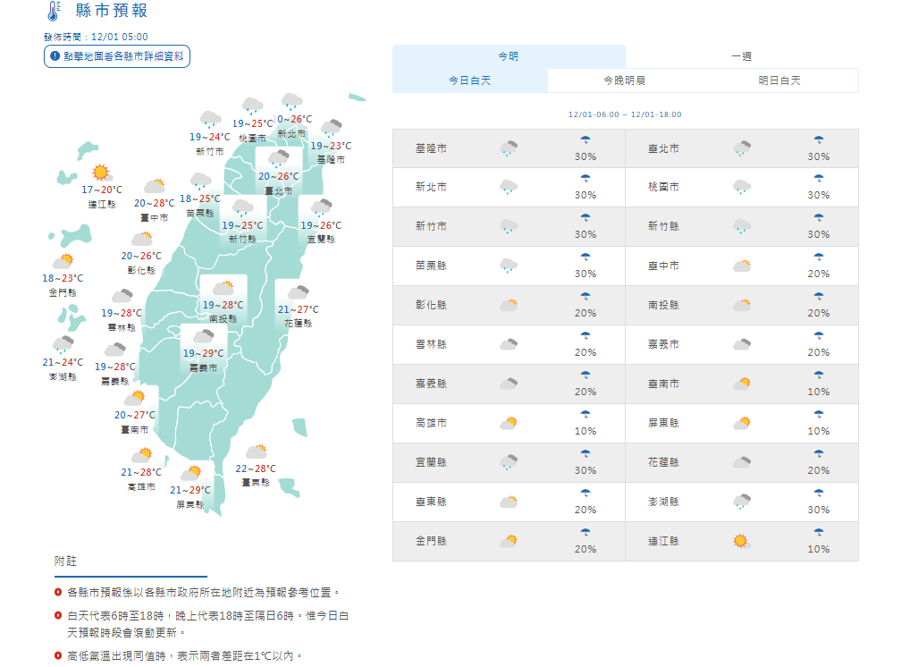Image resolution: width=910 pixels, height=667 pixels.
Task: Click the 基隆市 rain icon in the table
Action: (x=510, y=148)
